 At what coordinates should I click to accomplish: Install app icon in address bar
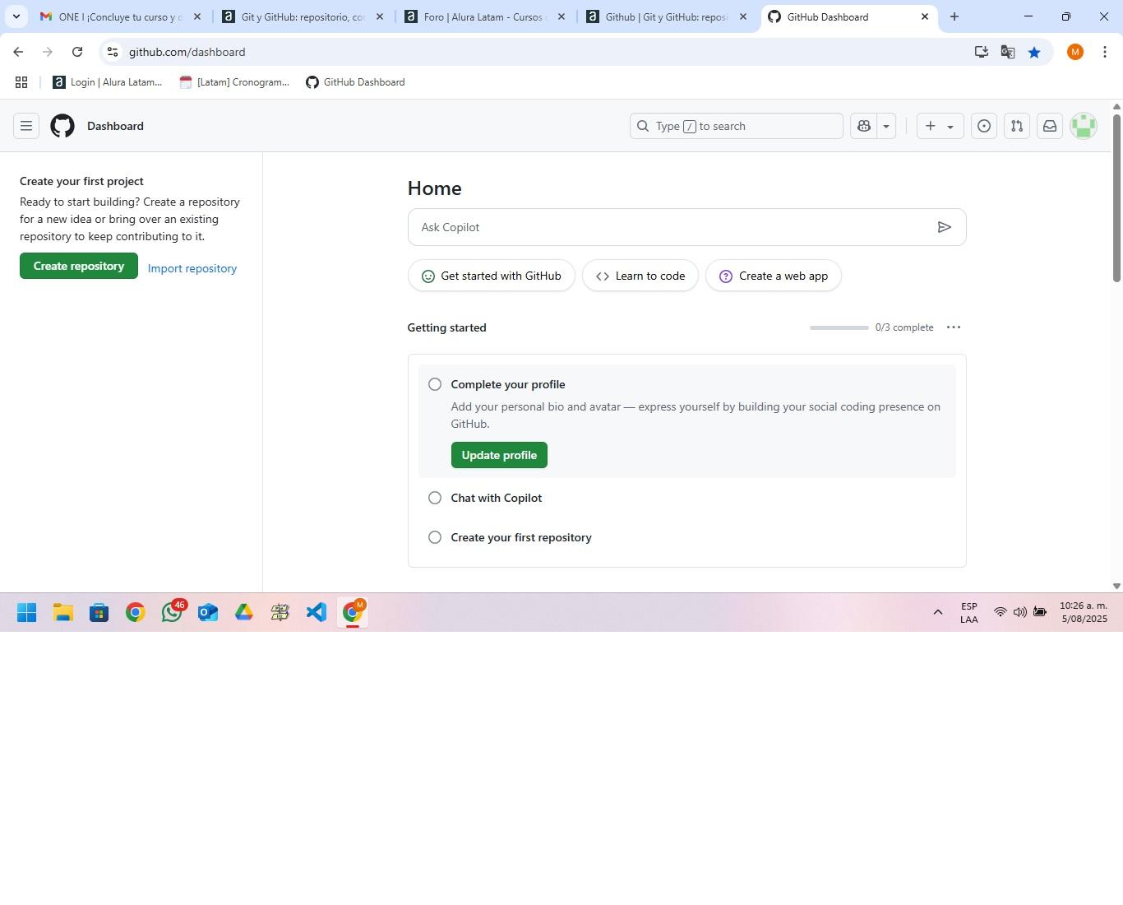pyautogui.click(x=982, y=52)
